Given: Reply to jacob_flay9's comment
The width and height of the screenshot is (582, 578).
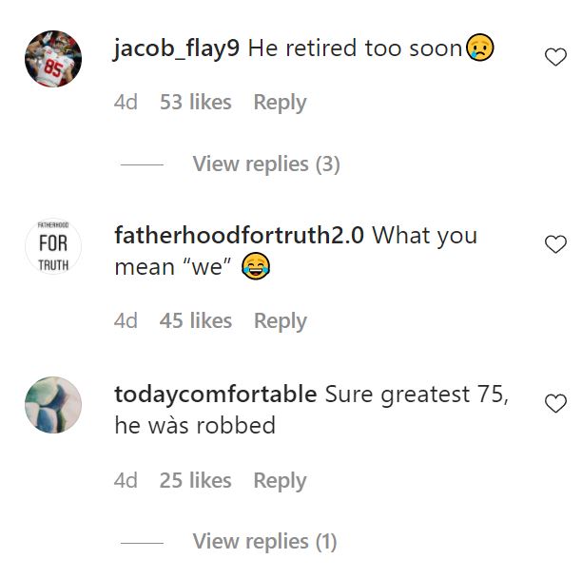Looking at the screenshot, I should point(280,103).
